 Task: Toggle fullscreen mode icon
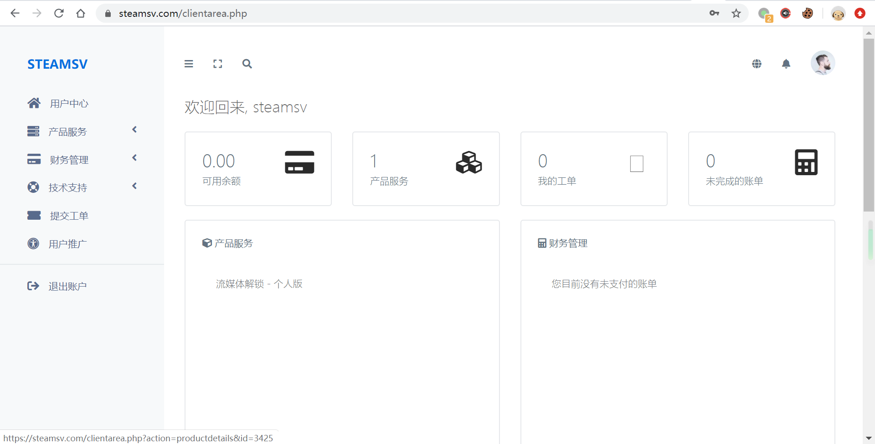(x=218, y=64)
